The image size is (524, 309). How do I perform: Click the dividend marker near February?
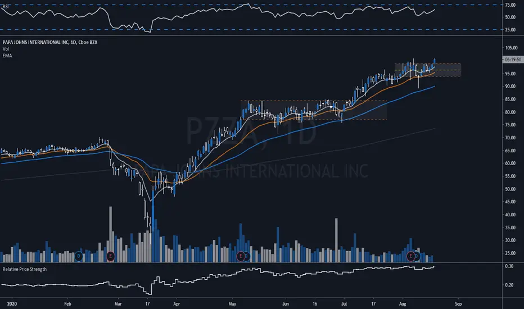point(79,256)
